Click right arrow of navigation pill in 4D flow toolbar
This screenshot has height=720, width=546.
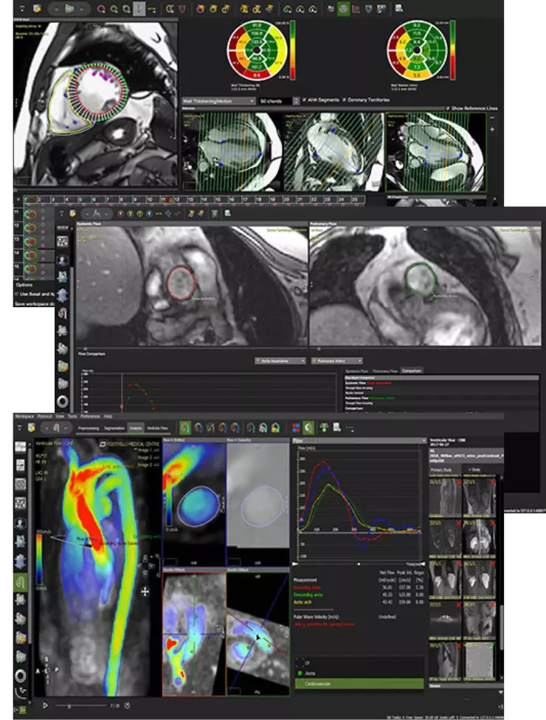(66, 428)
